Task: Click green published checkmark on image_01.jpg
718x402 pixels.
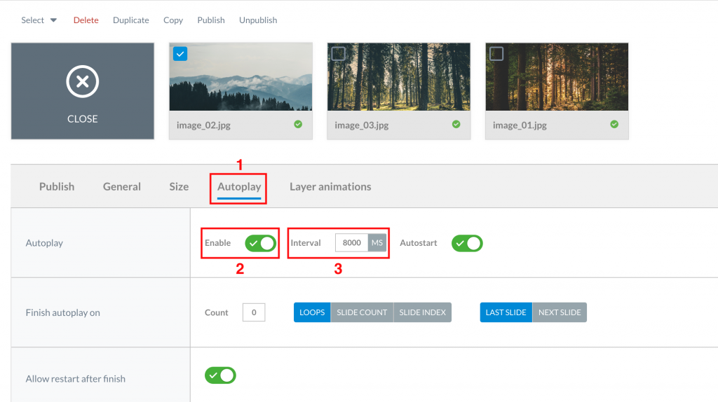Action: point(614,125)
